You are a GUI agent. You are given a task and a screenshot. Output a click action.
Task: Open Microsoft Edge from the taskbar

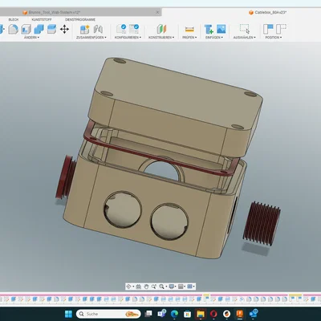[x=174, y=314]
